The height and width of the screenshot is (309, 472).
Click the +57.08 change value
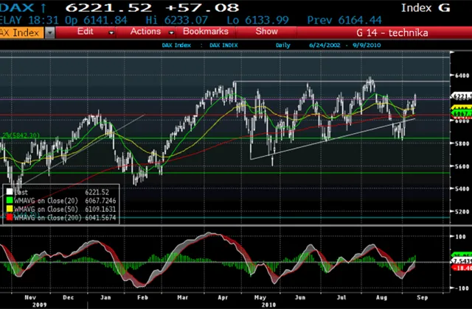click(202, 7)
